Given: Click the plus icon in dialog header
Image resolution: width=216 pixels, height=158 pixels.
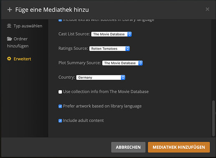Looking at the screenshot, I should point(10,10).
